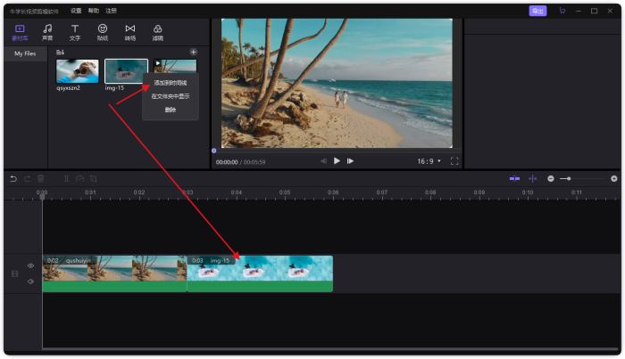Open the media sort order dropdown
Image resolution: width=625 pixels, height=359 pixels.
(x=61, y=53)
